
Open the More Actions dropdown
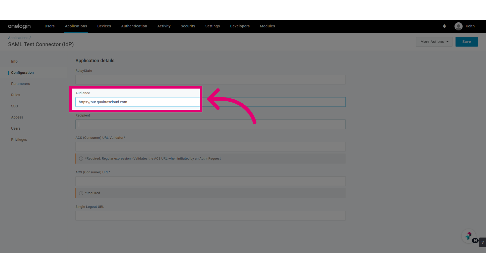tap(434, 42)
